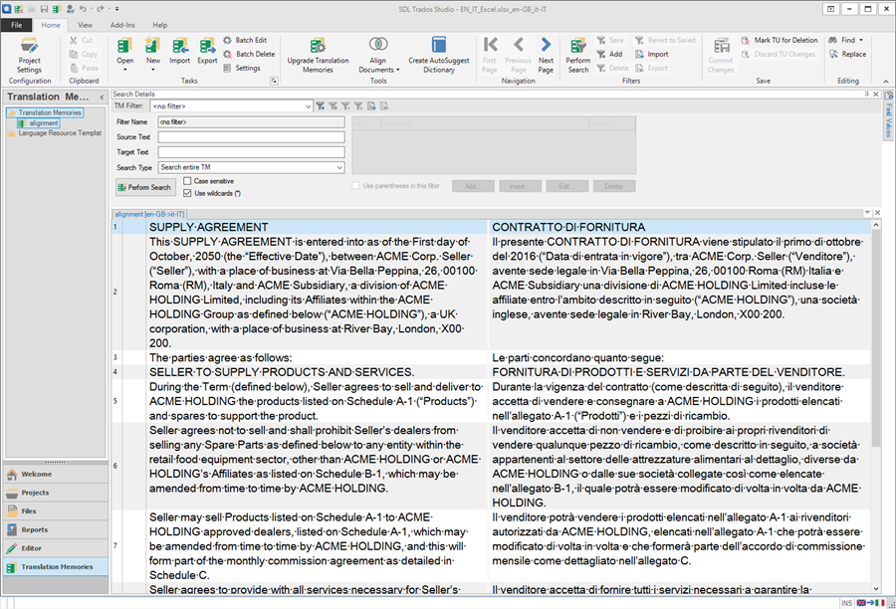This screenshot has height=609, width=896.
Task: Select the SUPPLY AGREEMENT source segment
Action: (317, 227)
